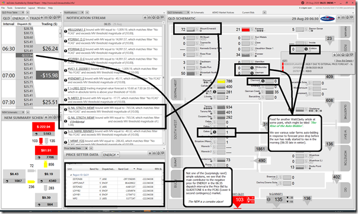Open the ENERGY dropdown in Price Setter Data
358x214 pixels.
(111, 155)
